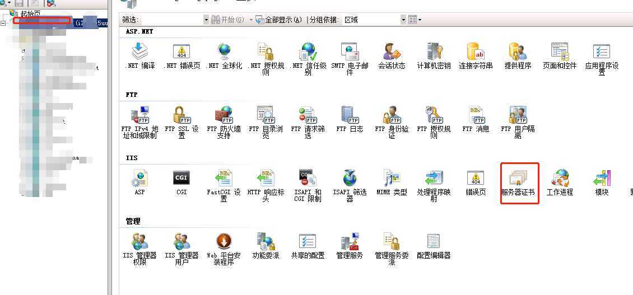Viewport: 633px width, 295px height.
Task: Click 全部显示(A) button
Action: pyautogui.click(x=279, y=20)
